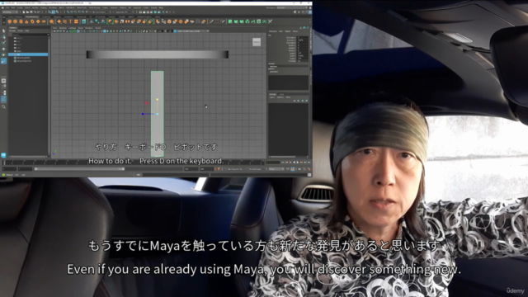Image resolution: width=528 pixels, height=297 pixels.
Task: Click the Script Editor icon at bottom right
Action: (309, 175)
